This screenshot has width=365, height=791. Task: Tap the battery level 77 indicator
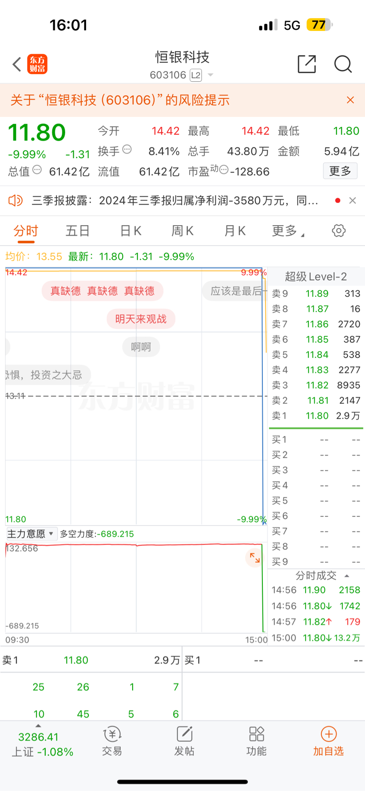[319, 25]
